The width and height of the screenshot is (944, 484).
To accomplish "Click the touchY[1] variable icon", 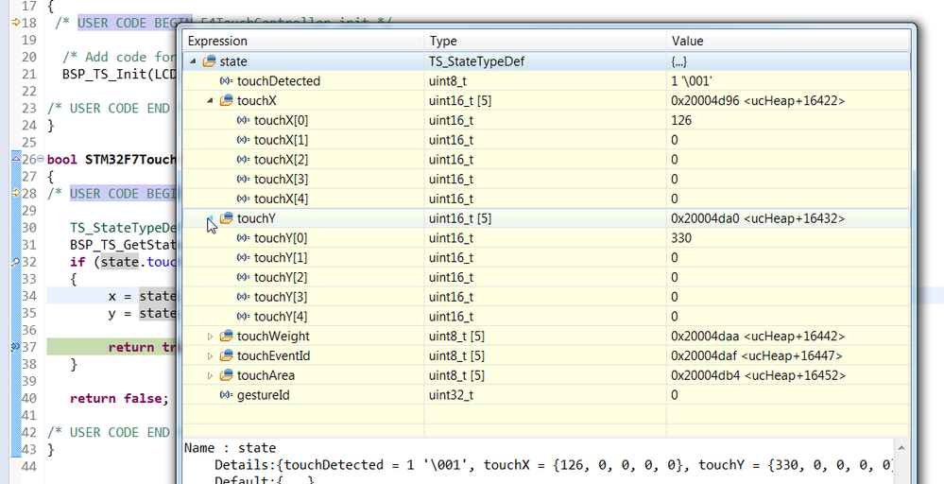I will pos(243,258).
